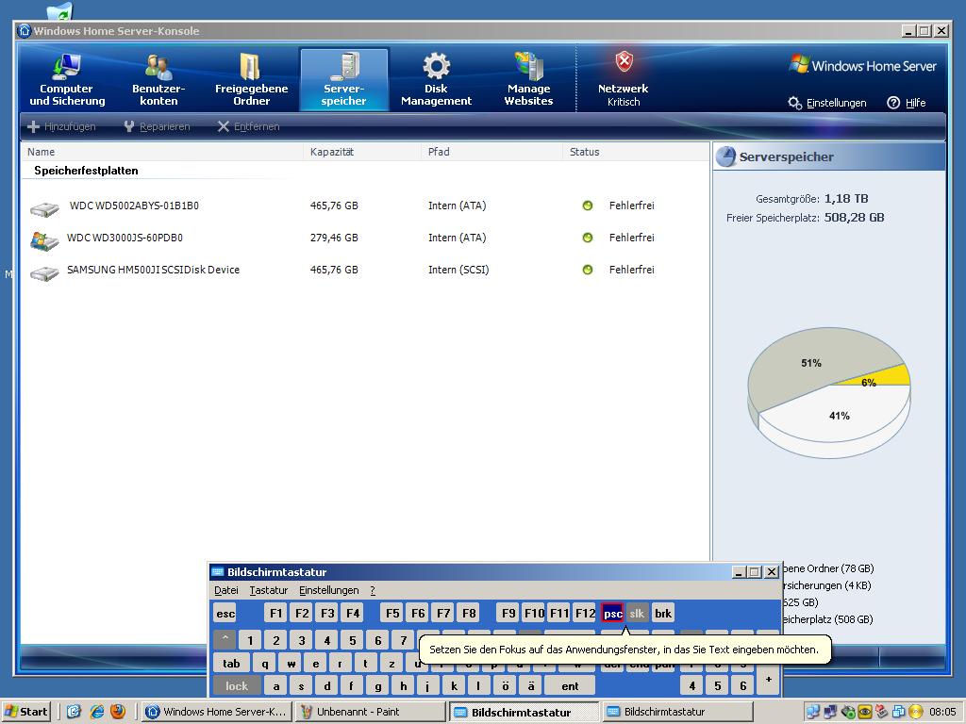
Task: Go to Freigegebene Ordner
Action: pyautogui.click(x=251, y=80)
